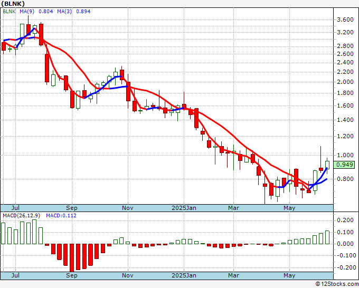359x288 pixels.
Task: Click the 2.600 price axis label
Action: [x=345, y=54]
